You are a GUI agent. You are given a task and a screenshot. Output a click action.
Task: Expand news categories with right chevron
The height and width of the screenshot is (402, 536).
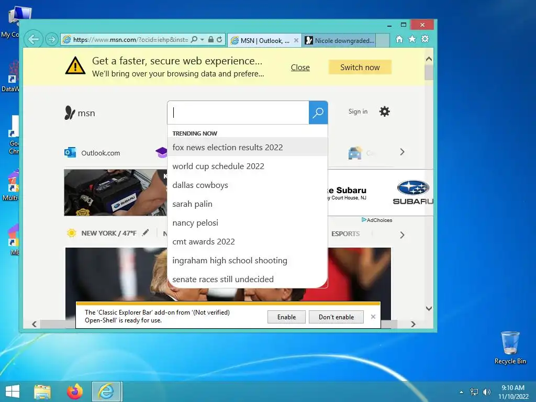point(403,235)
